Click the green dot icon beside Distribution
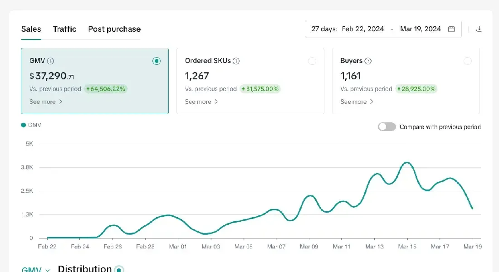Screen dimensions: 499x272 tap(119, 269)
